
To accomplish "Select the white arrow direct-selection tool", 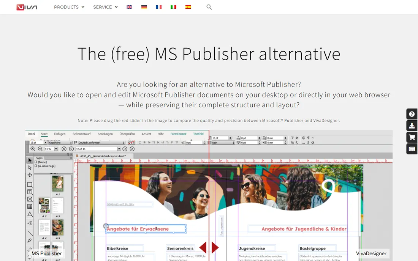I will [30, 168].
